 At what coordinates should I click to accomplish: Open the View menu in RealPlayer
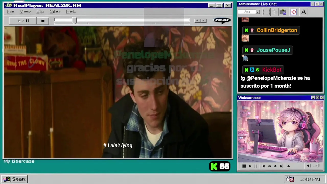(25, 11)
